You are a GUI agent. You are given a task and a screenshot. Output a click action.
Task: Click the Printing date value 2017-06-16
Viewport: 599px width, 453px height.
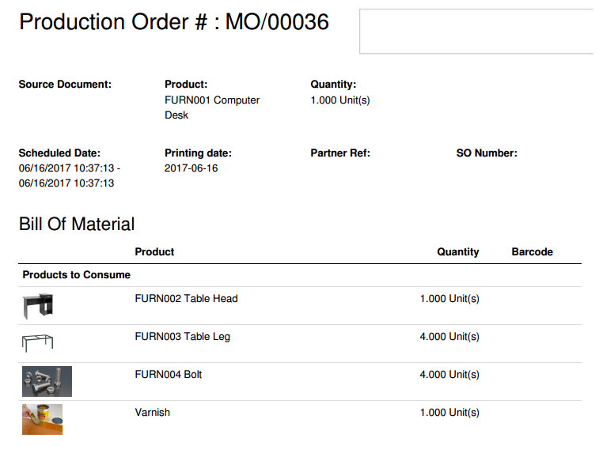[191, 168]
